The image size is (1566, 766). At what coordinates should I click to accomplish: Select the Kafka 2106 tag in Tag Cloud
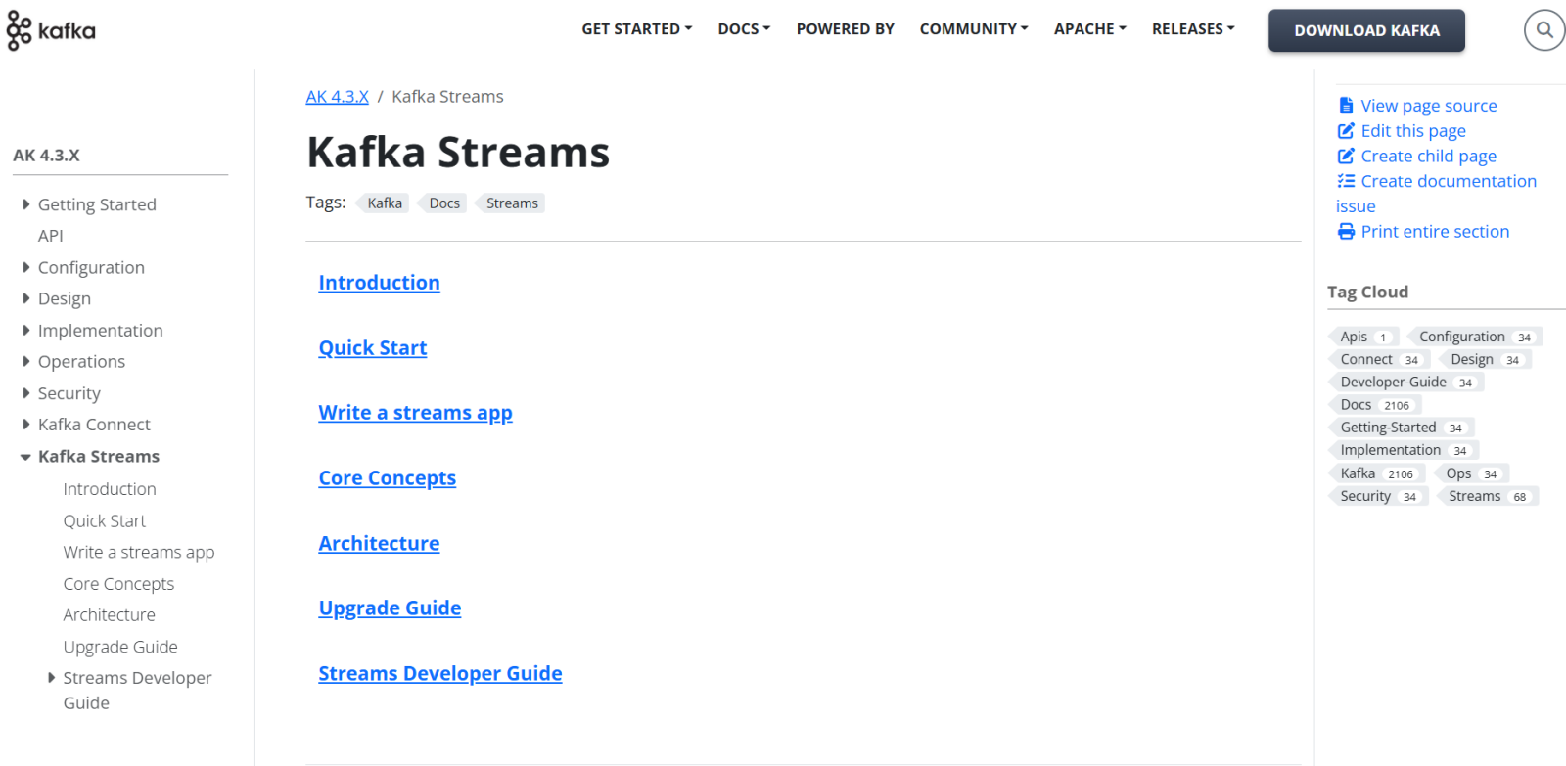(x=1376, y=473)
